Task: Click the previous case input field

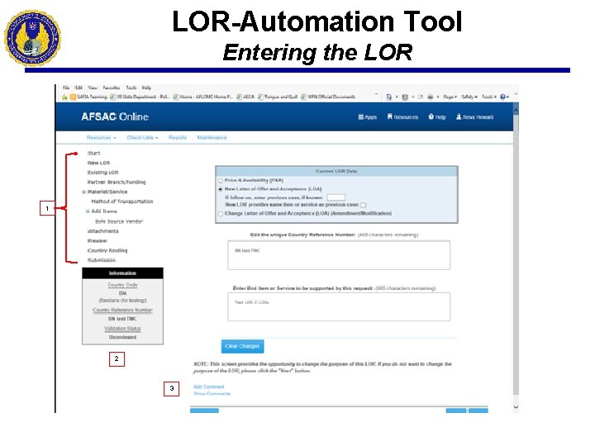Action: click(x=336, y=197)
